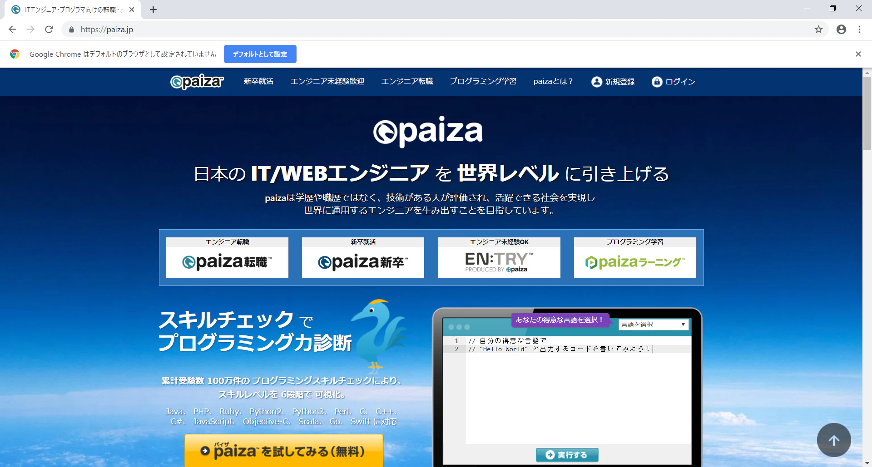
Task: Open the 言語を選択 language dropdown
Action: click(x=653, y=324)
